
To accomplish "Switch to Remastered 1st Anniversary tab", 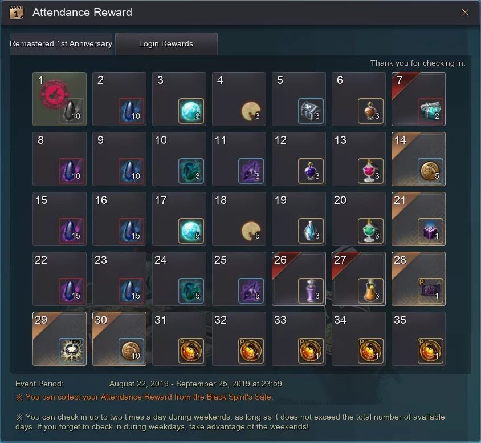I will click(x=61, y=44).
